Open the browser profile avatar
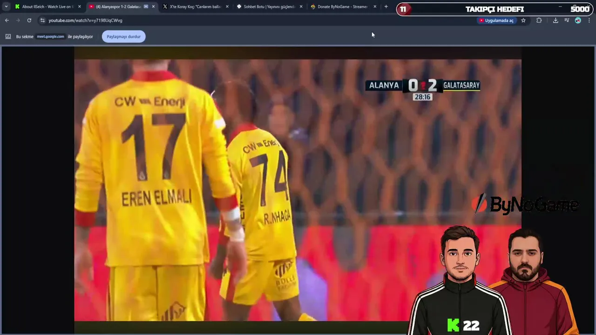Screen dimensions: 596x335 coord(578,20)
